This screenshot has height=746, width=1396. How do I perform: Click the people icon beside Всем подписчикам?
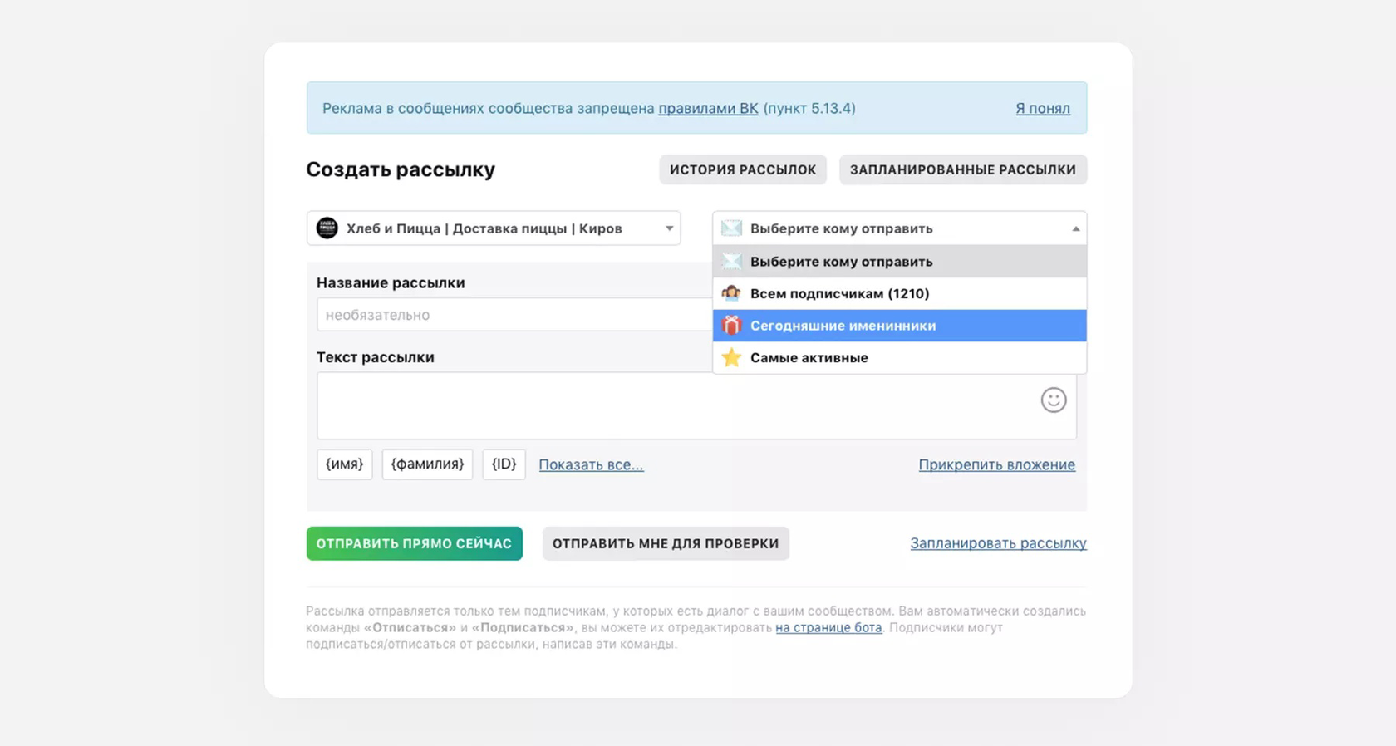[731, 293]
